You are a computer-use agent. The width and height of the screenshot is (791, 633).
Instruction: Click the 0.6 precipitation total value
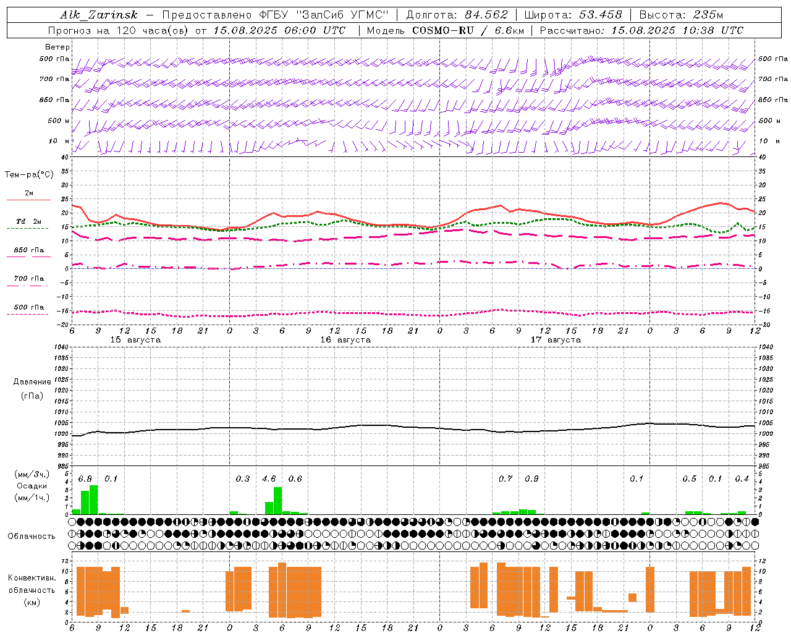[x=295, y=479]
